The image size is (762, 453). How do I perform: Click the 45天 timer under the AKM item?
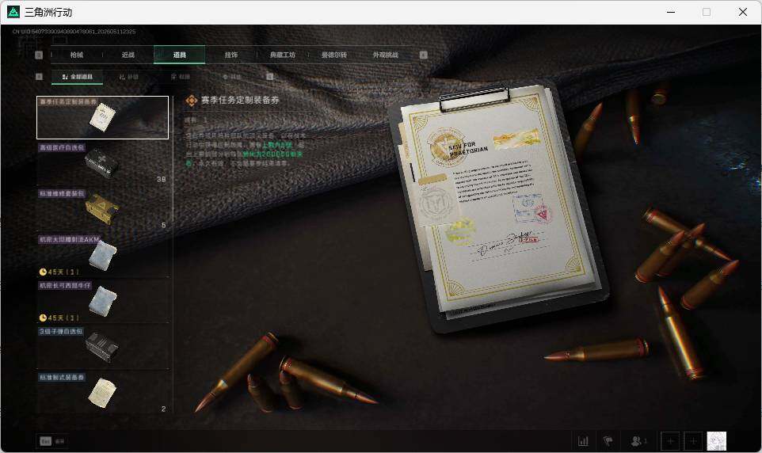tap(59, 272)
